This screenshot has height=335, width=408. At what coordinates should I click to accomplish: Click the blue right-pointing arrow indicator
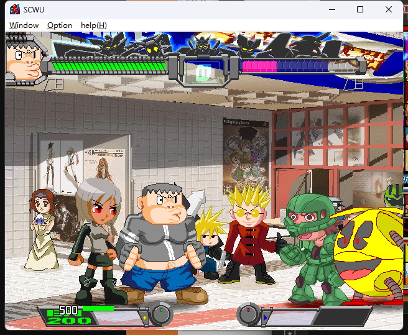click(265, 318)
